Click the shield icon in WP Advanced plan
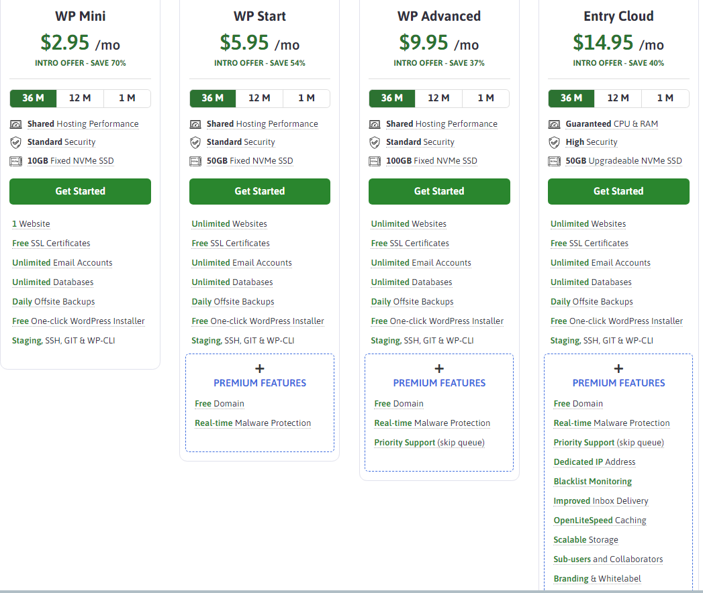The image size is (703, 593). [375, 142]
